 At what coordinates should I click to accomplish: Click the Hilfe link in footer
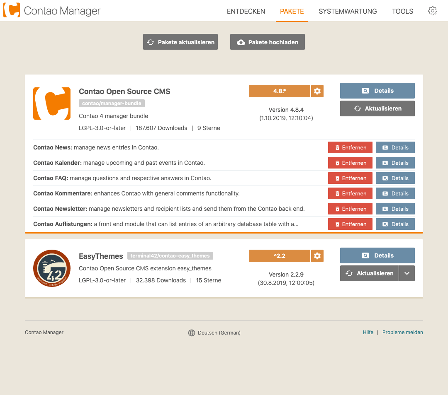tap(368, 332)
